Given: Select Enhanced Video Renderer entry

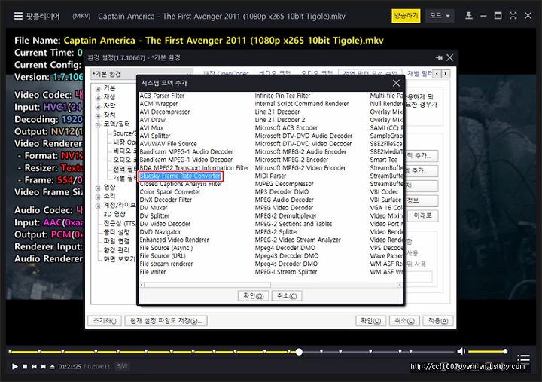Looking at the screenshot, I should click(174, 240).
